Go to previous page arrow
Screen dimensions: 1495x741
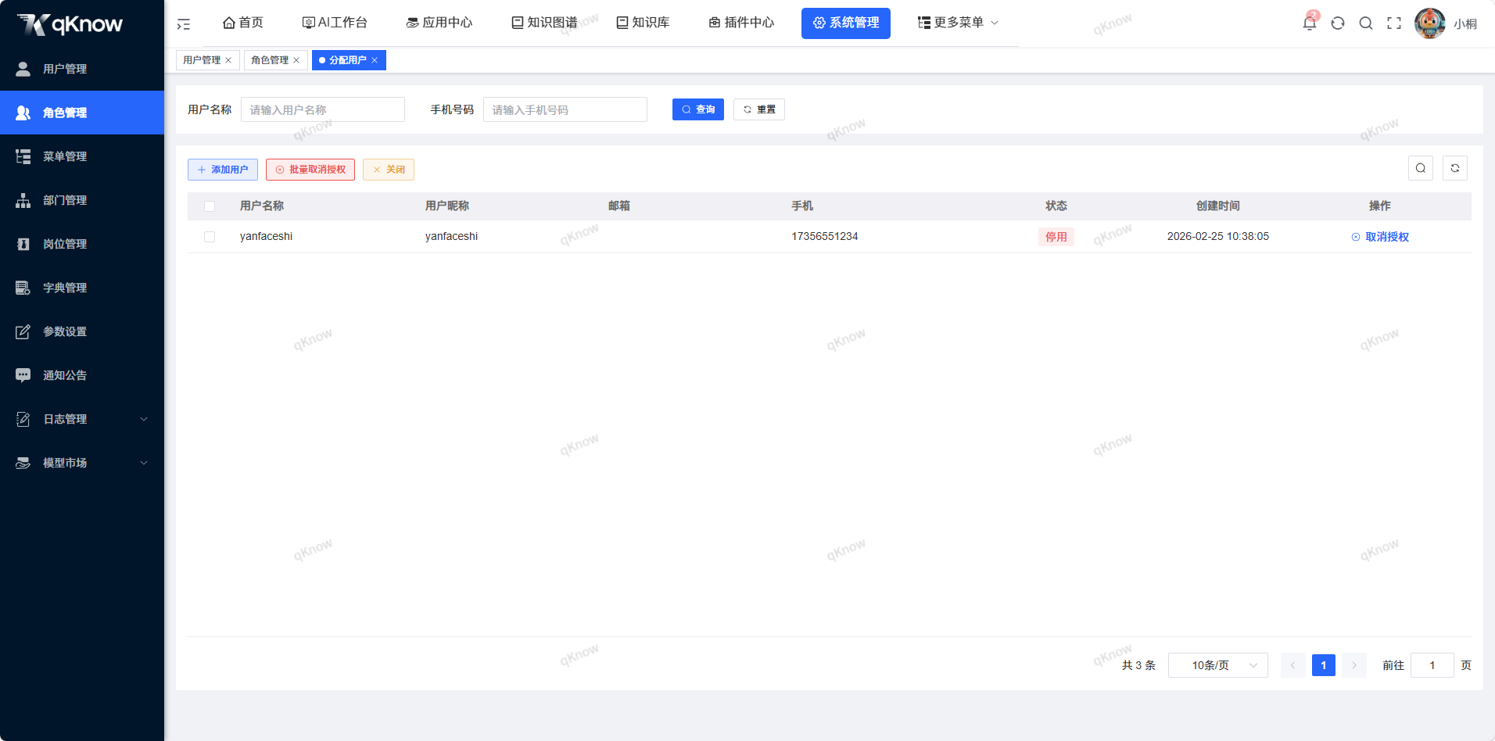(1293, 665)
